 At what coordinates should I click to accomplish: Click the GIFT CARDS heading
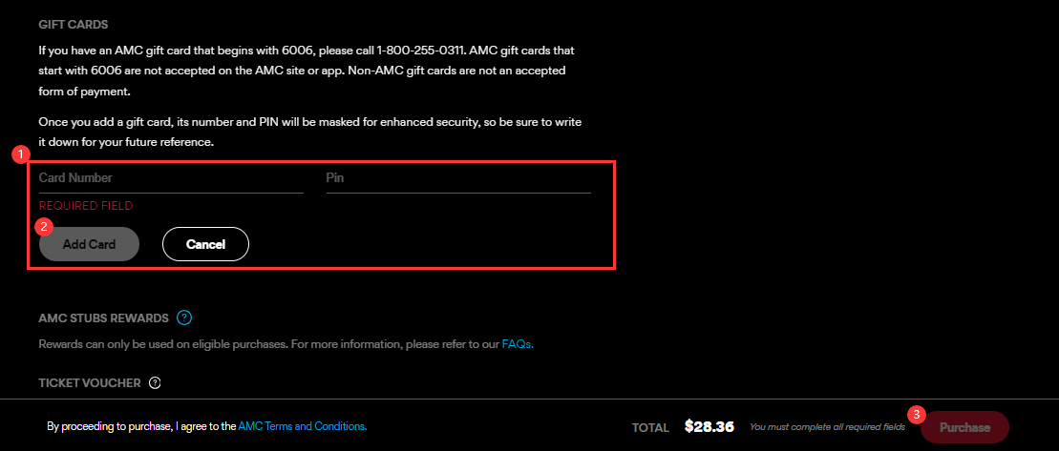coord(74,24)
